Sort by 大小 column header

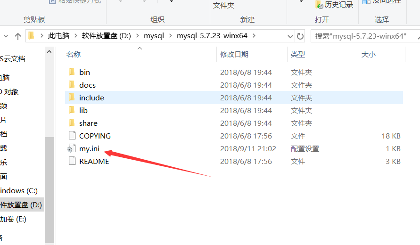click(369, 54)
